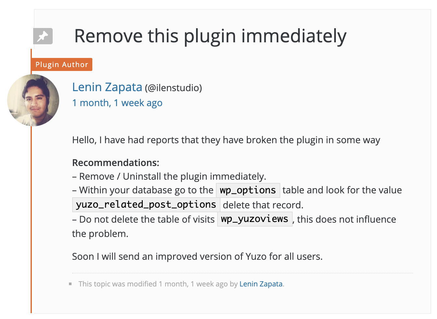Screen dimensions: 437x319
Task: Click the pinned topic pushpin icon
Action: coord(43,36)
